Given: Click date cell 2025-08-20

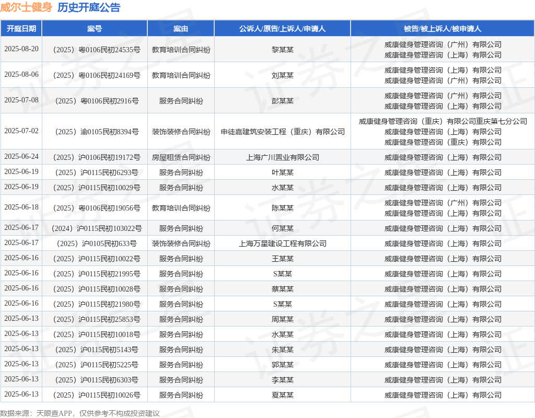Looking at the screenshot, I should click(21, 49).
